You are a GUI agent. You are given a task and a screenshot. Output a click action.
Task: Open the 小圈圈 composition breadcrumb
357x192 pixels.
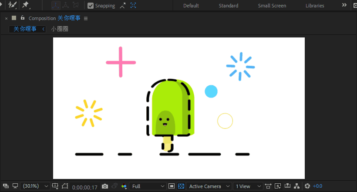[x=59, y=29]
